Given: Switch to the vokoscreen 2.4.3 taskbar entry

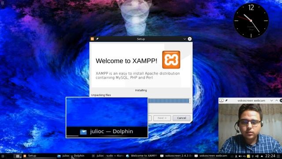Looking at the screenshot, I should point(176,156).
